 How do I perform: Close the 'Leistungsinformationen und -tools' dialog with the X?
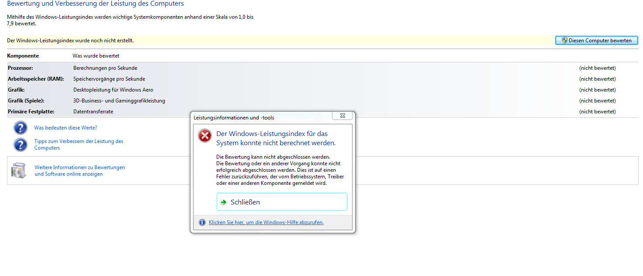click(342, 116)
